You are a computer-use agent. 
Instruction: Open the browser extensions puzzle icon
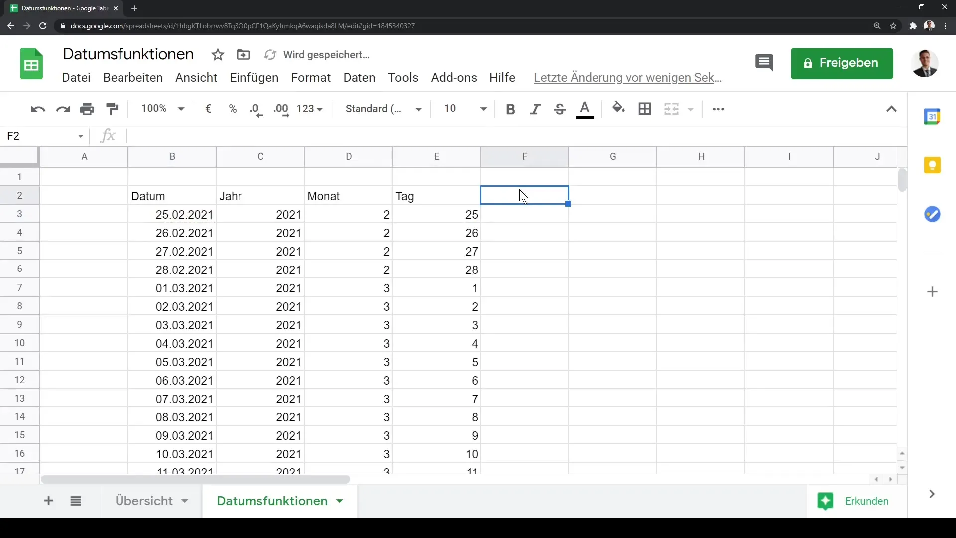click(913, 26)
